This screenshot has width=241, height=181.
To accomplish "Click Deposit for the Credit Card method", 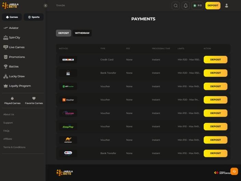I will (x=215, y=59).
